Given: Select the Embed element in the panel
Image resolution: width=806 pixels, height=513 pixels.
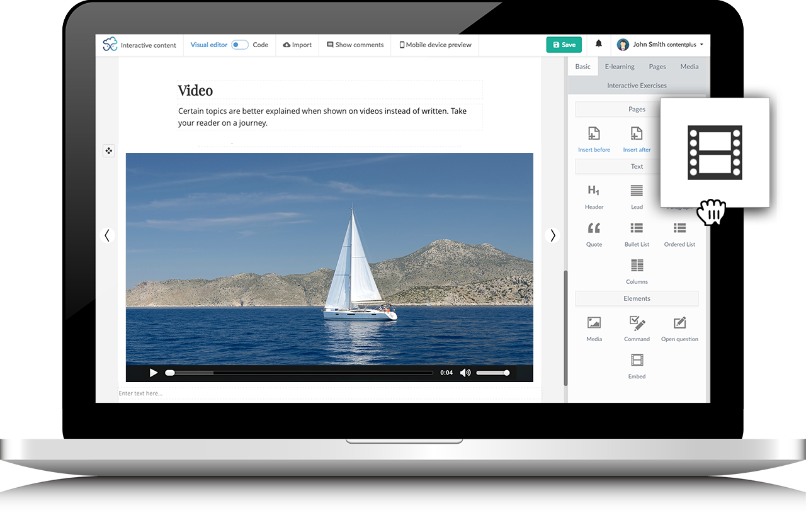Looking at the screenshot, I should point(637,366).
